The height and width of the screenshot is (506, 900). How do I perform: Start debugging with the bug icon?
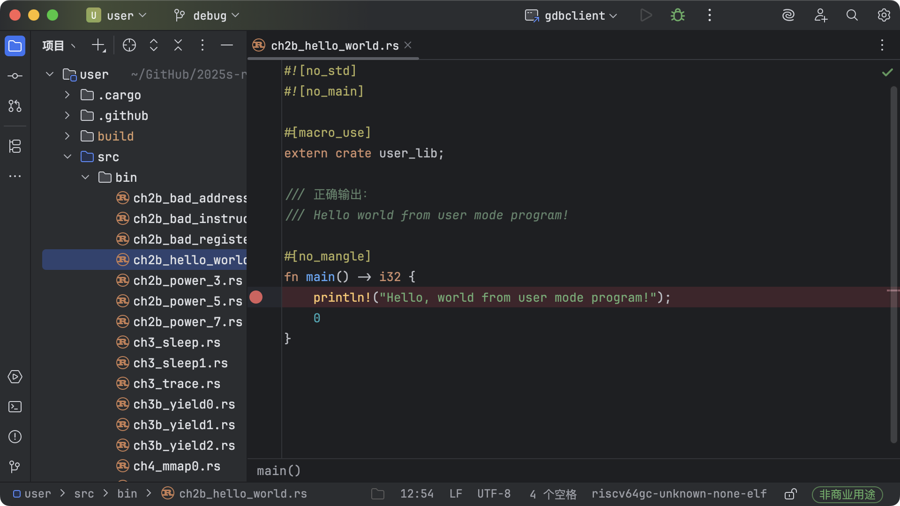[x=677, y=15]
